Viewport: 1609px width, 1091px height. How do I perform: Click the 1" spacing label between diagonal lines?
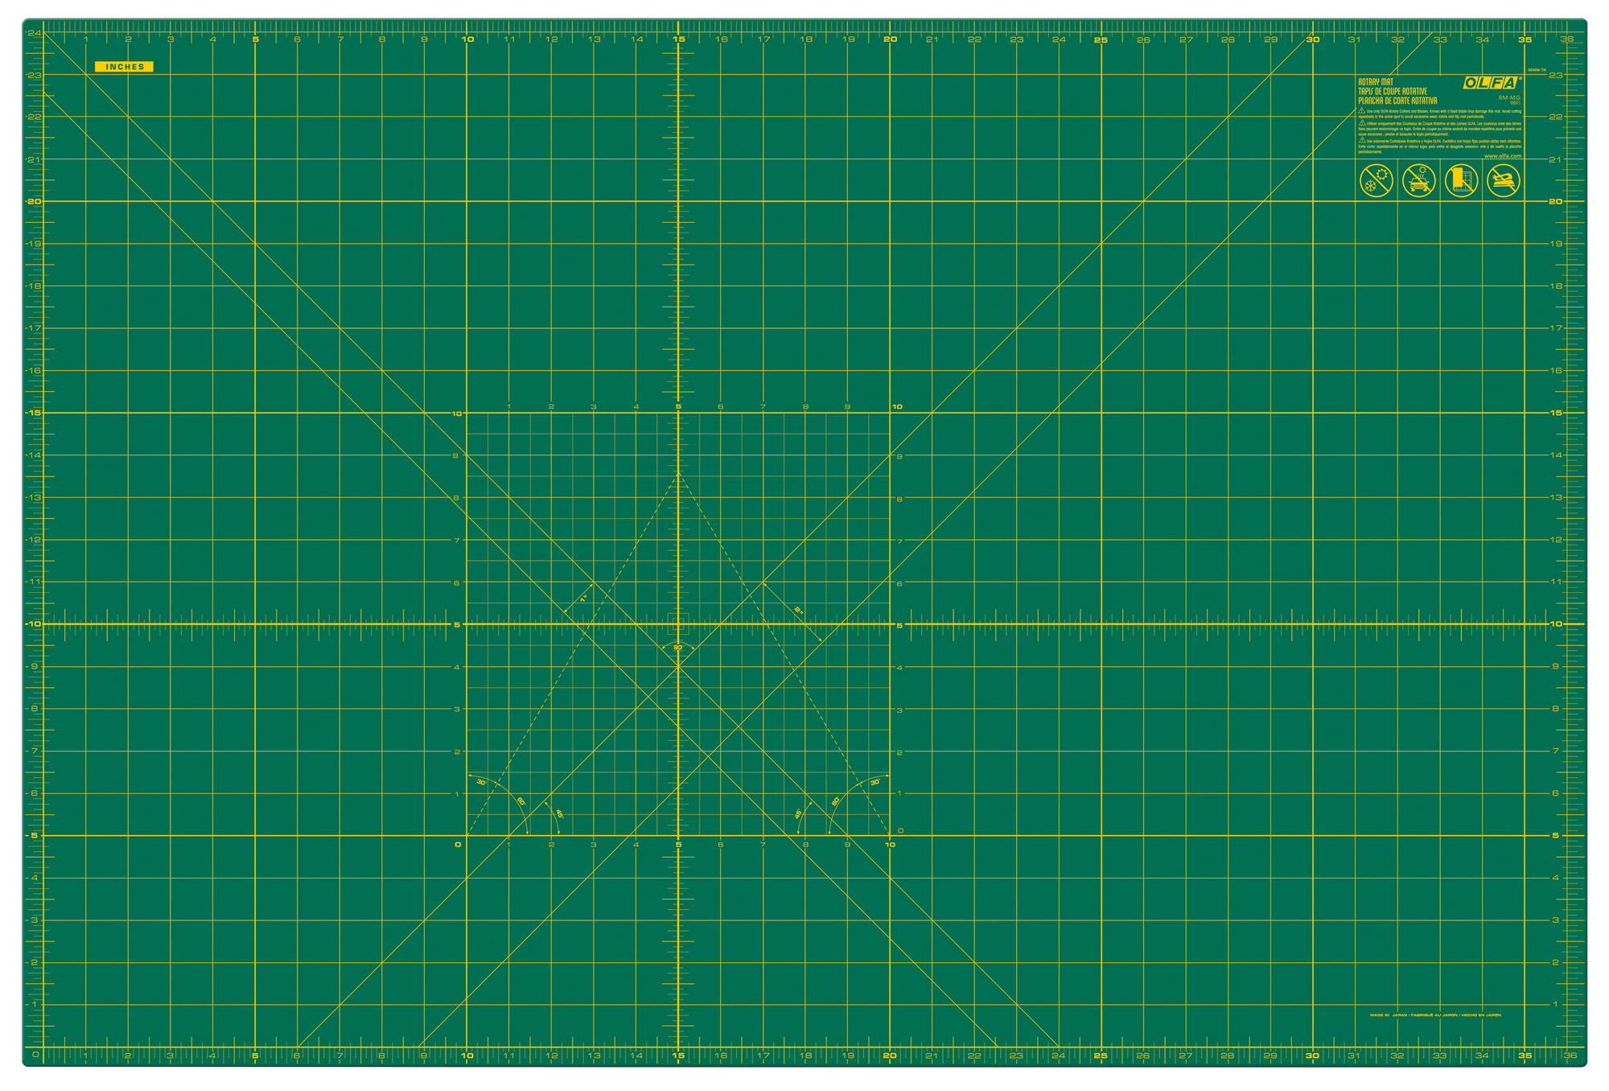(583, 599)
